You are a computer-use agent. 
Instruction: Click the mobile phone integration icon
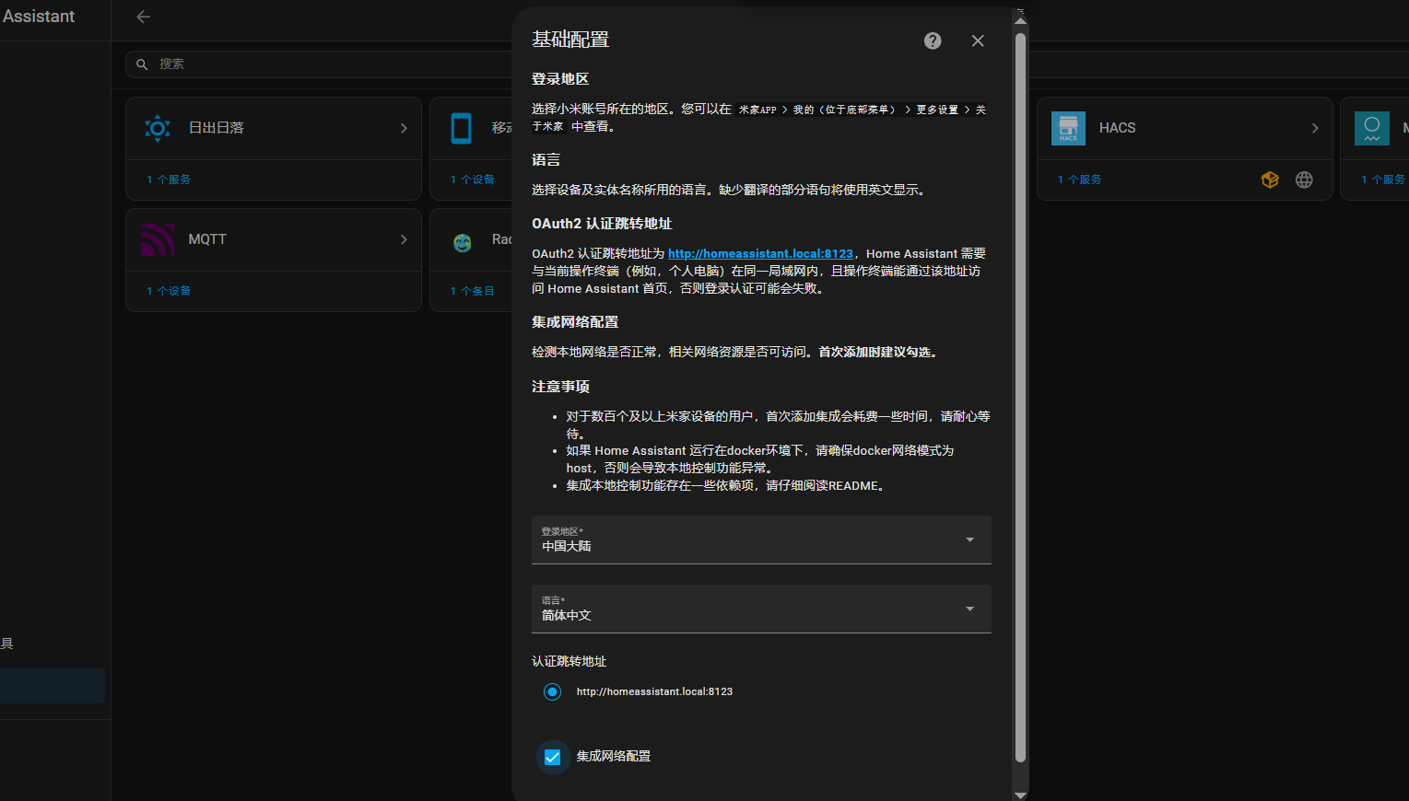(x=462, y=128)
